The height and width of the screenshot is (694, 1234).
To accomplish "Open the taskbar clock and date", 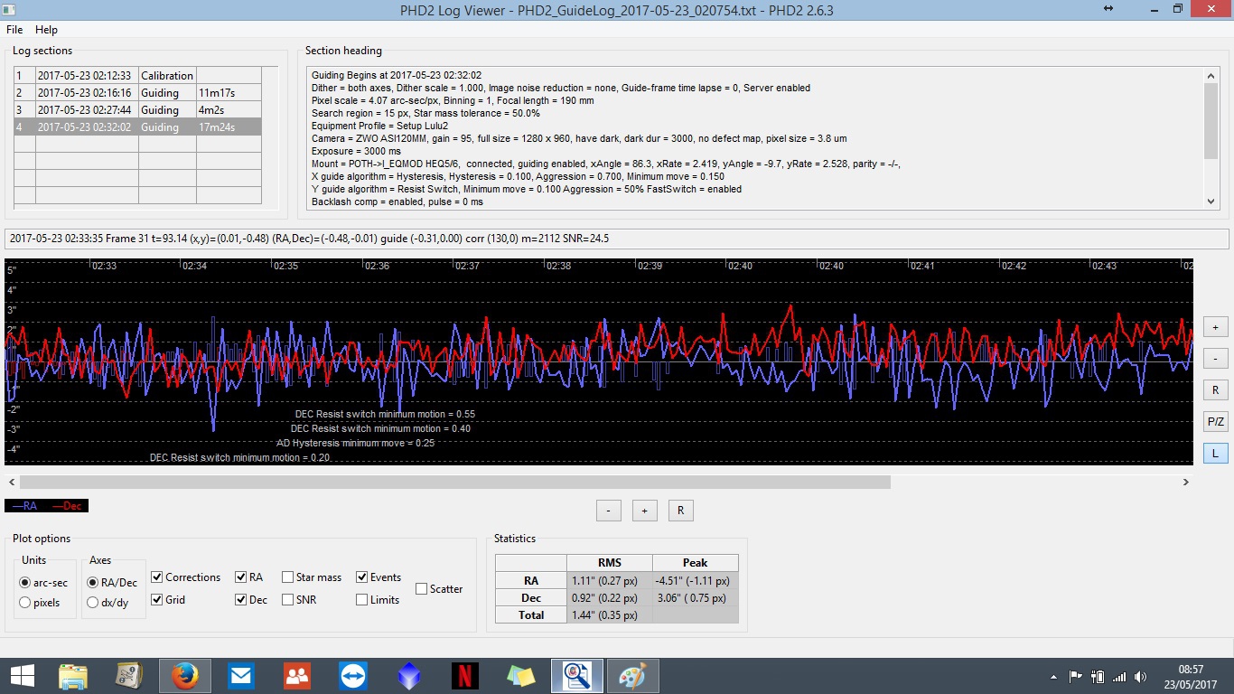I will point(1191,676).
